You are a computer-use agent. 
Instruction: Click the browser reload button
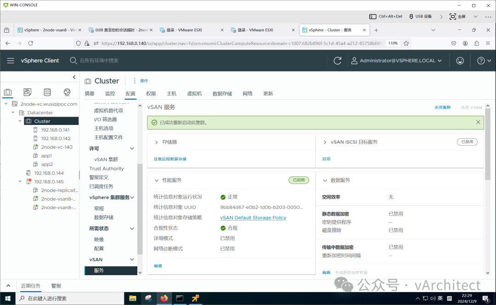(31, 43)
